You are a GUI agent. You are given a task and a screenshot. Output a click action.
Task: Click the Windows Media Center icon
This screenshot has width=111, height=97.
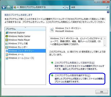[7, 36]
